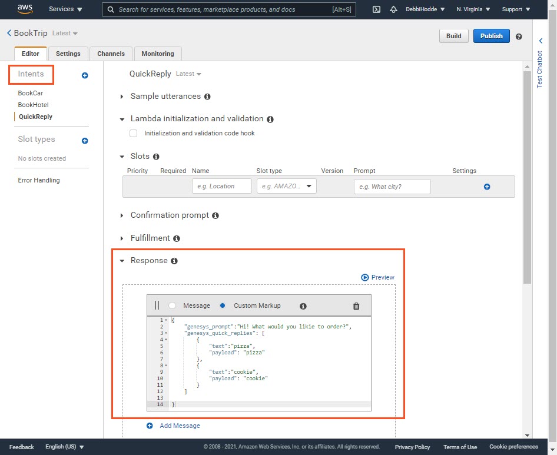Delete the response message with trash icon

tap(356, 306)
